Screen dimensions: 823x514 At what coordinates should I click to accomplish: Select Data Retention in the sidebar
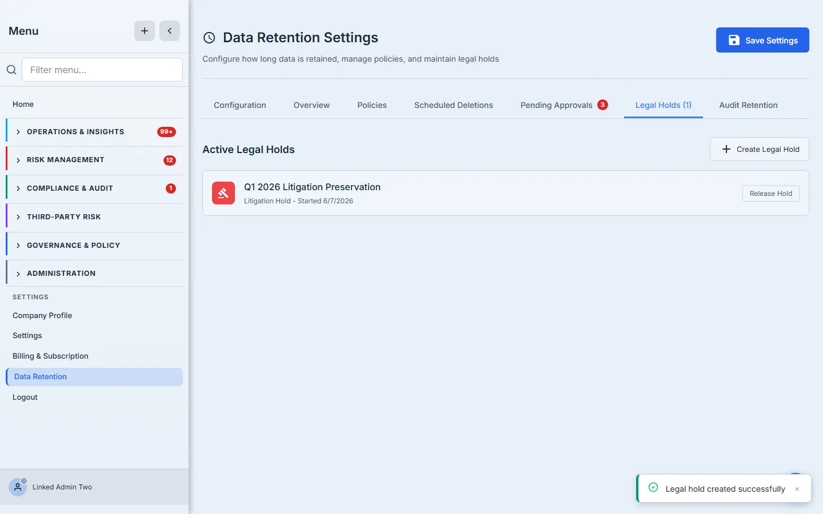click(94, 377)
